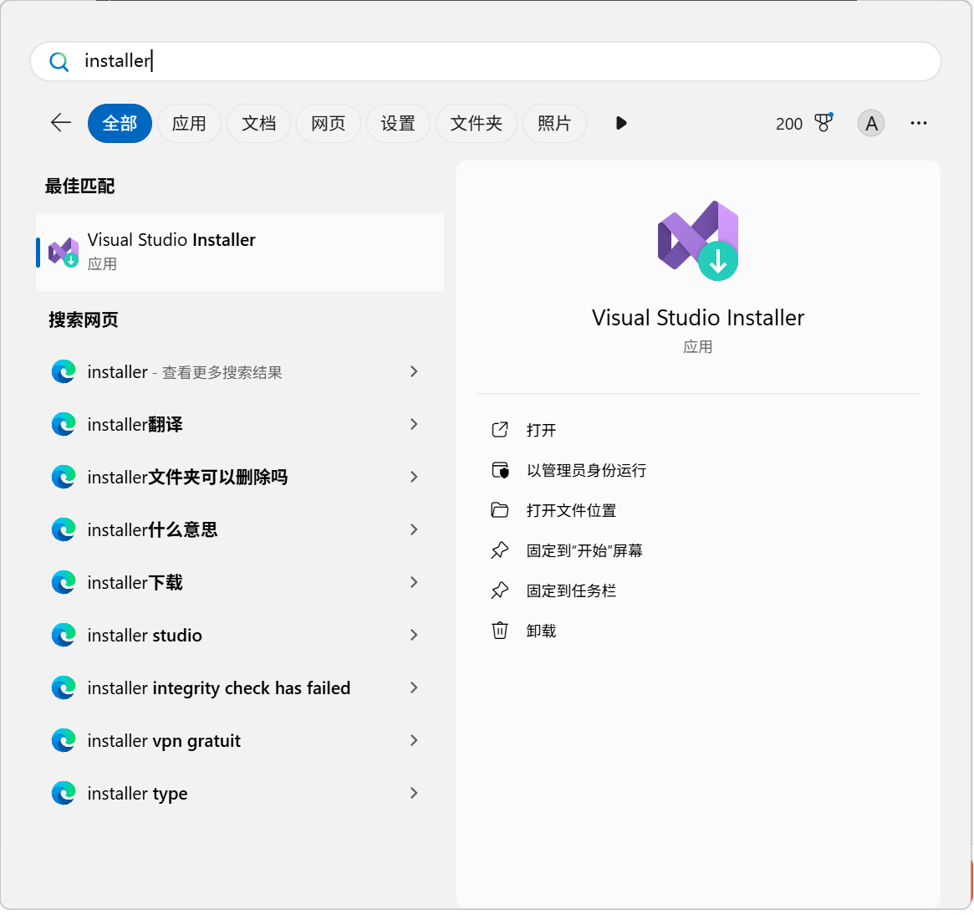Open the rewards trophy icon
This screenshot has width=974, height=915.
pos(824,122)
